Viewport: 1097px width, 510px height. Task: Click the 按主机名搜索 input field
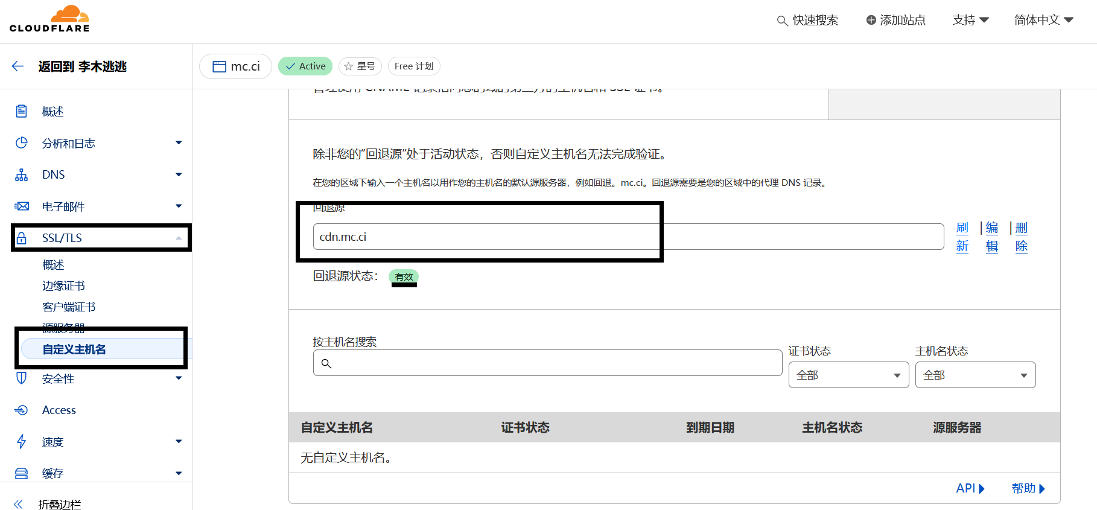pyautogui.click(x=547, y=363)
